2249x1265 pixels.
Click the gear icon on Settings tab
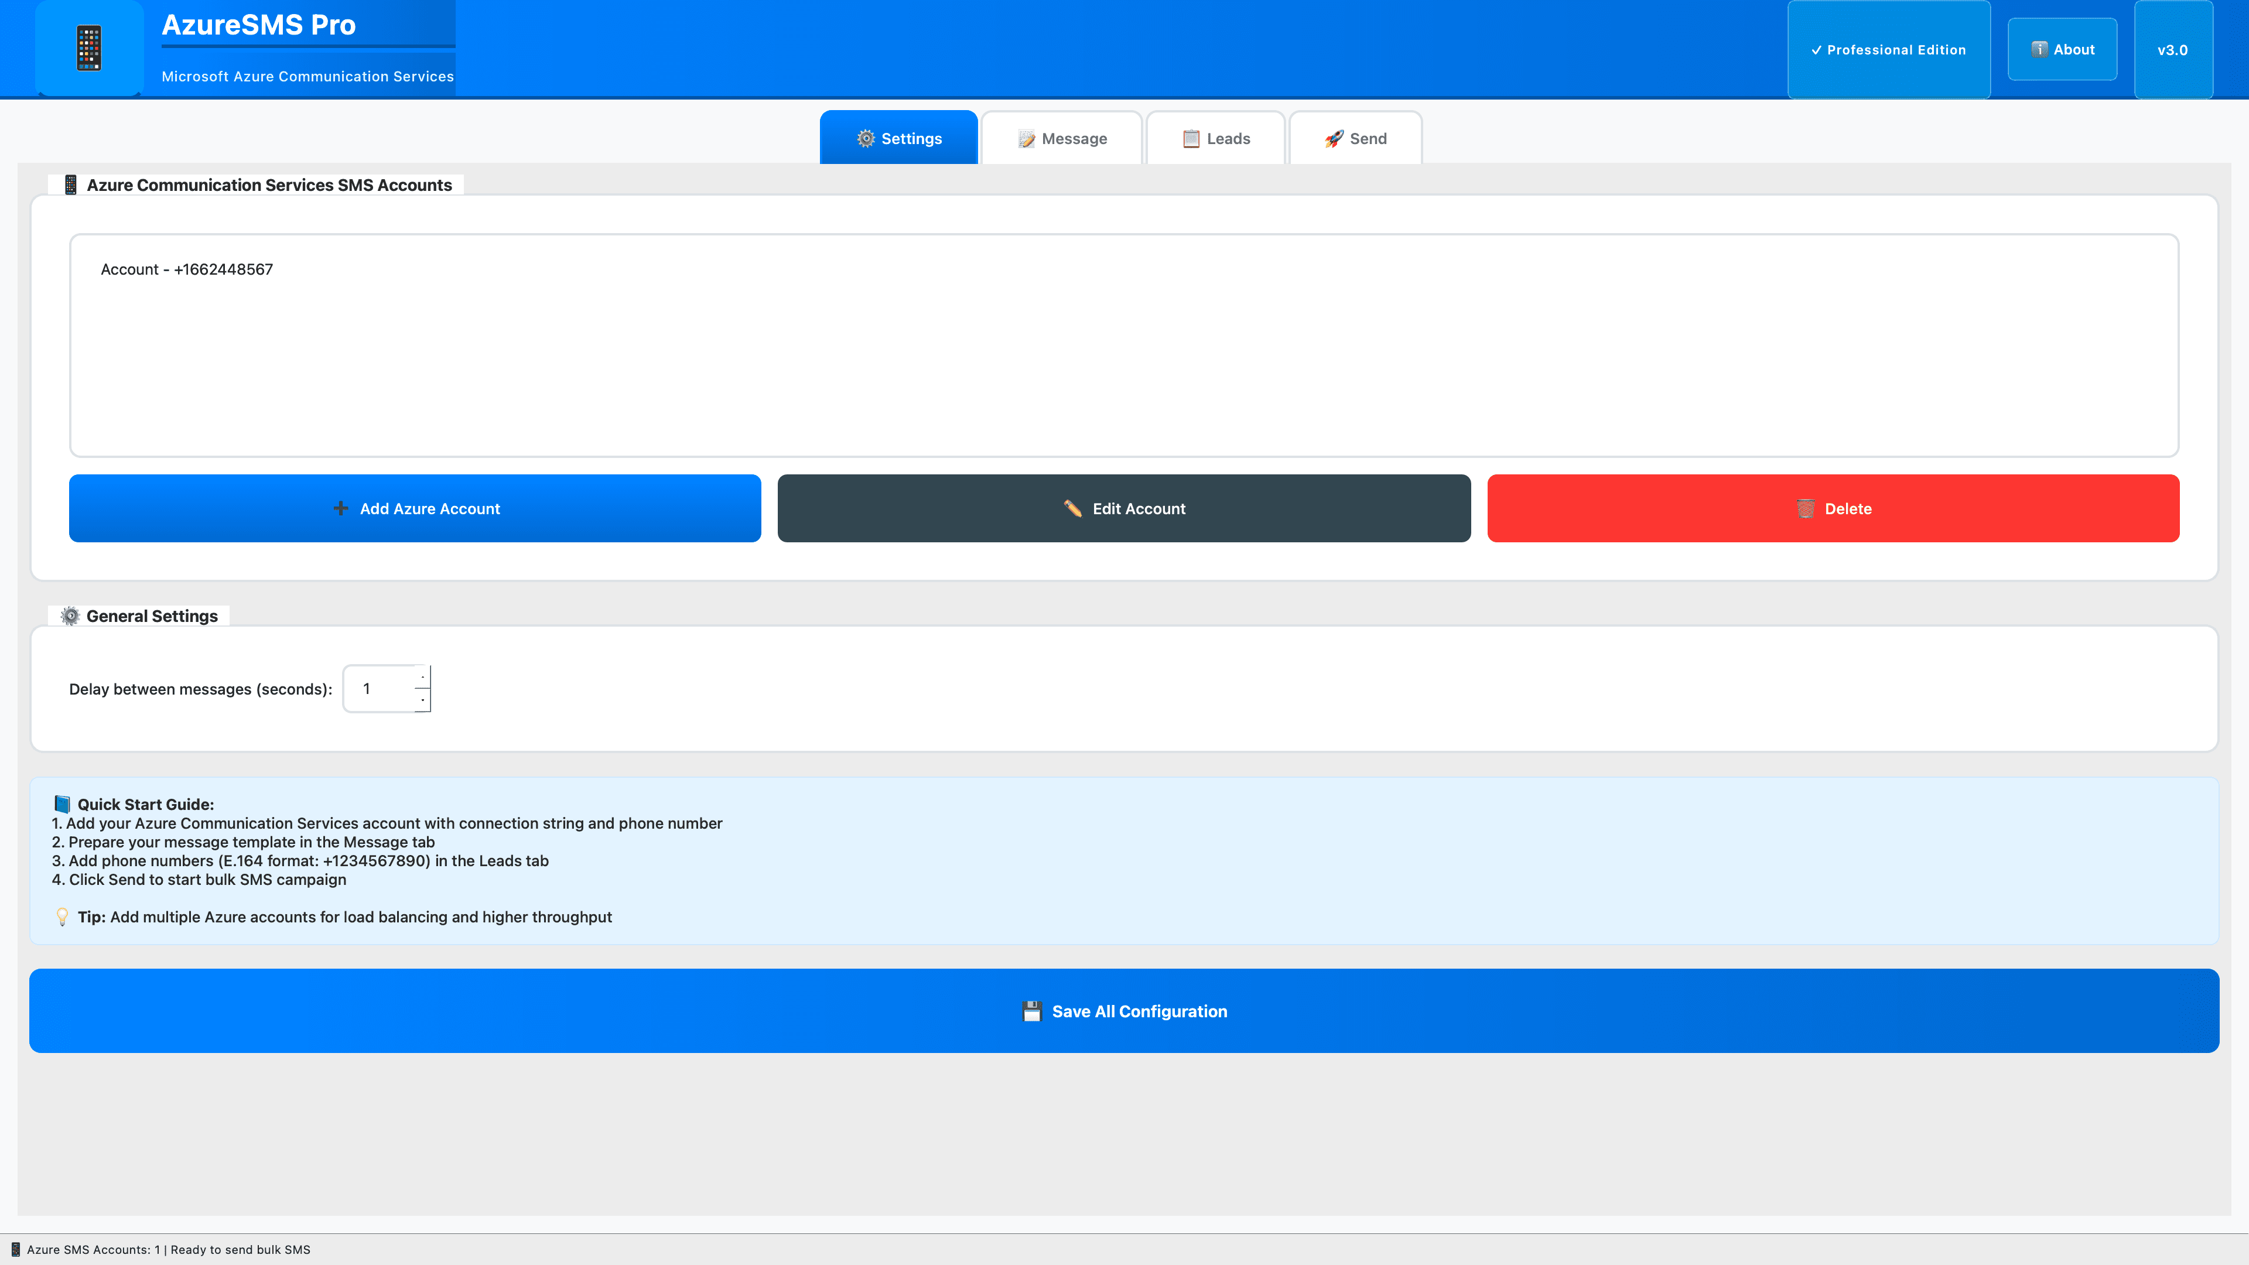click(865, 139)
